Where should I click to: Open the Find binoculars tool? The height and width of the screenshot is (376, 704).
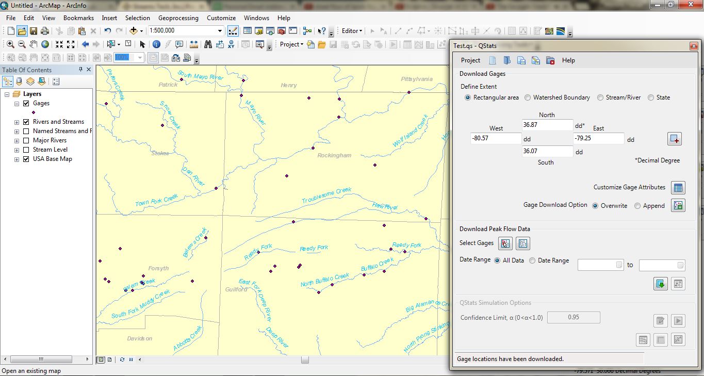pyautogui.click(x=208, y=44)
